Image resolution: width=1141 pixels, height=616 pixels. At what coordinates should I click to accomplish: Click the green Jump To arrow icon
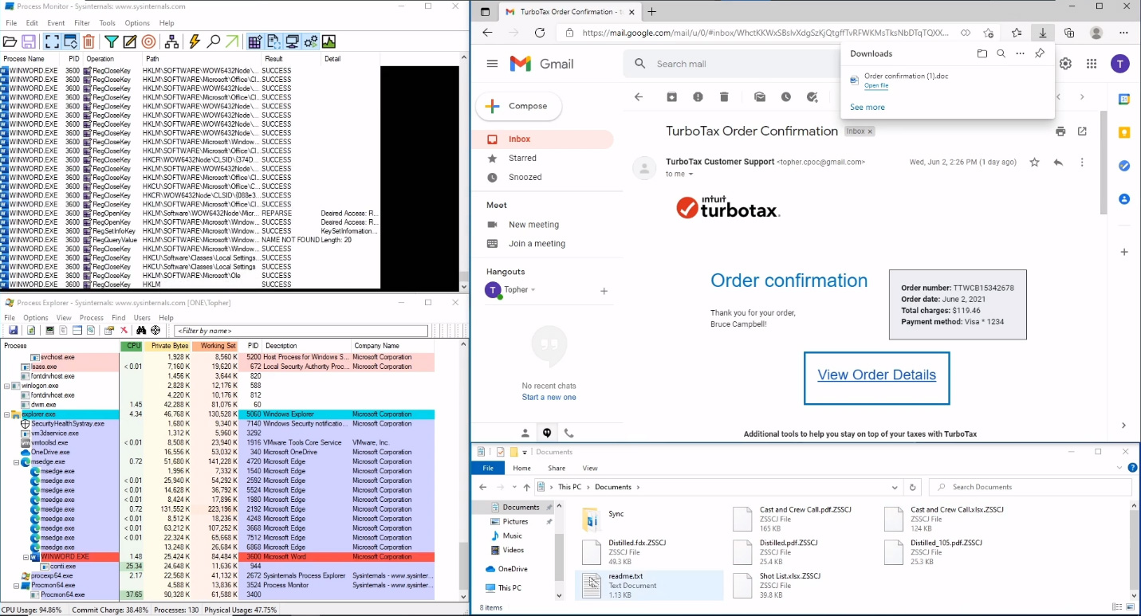tap(231, 41)
